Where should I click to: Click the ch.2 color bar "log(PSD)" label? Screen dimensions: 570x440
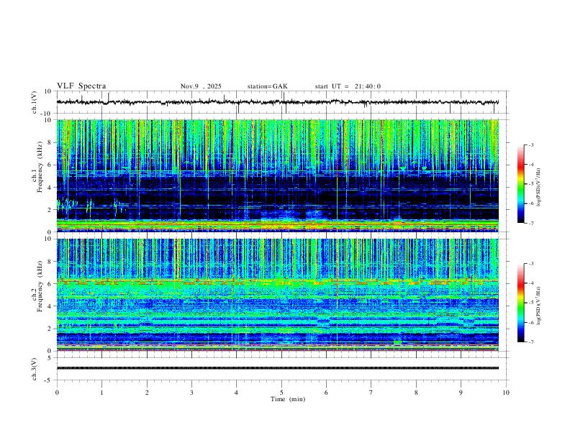[x=538, y=306]
